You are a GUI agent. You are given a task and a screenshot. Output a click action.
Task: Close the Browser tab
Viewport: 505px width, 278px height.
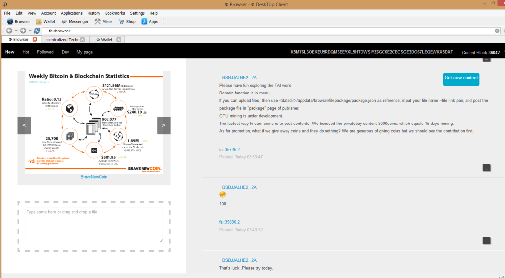click(35, 39)
